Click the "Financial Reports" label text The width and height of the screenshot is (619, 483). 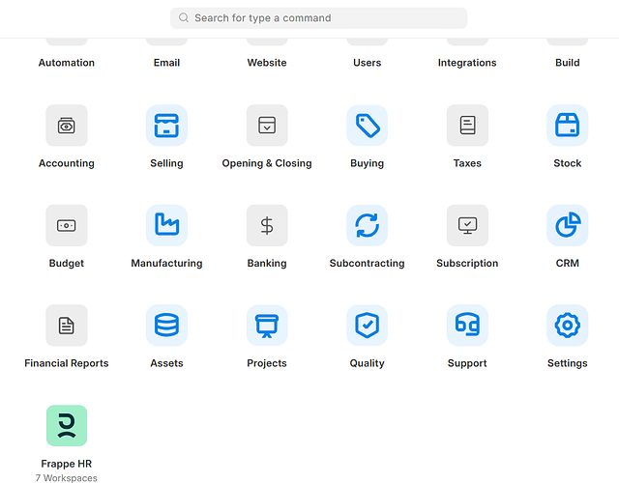67,363
